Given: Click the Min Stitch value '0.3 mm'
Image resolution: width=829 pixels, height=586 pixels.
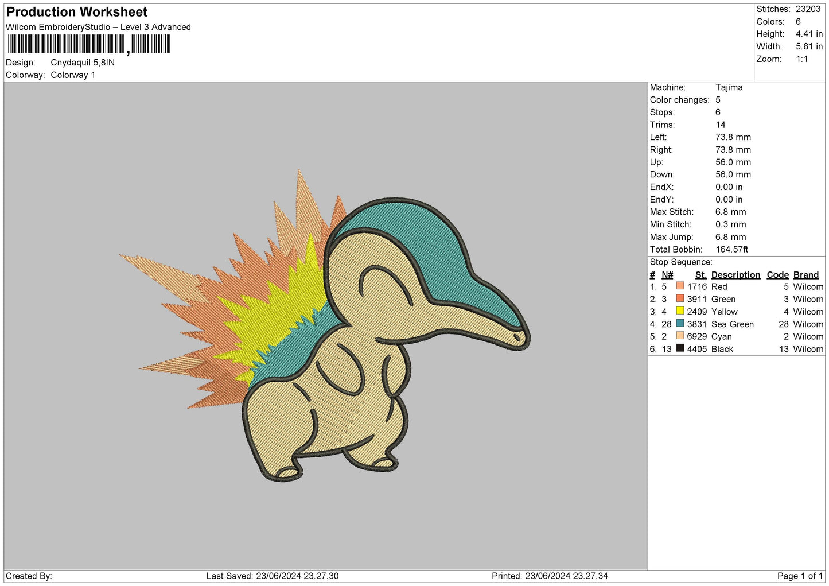Looking at the screenshot, I should click(731, 224).
